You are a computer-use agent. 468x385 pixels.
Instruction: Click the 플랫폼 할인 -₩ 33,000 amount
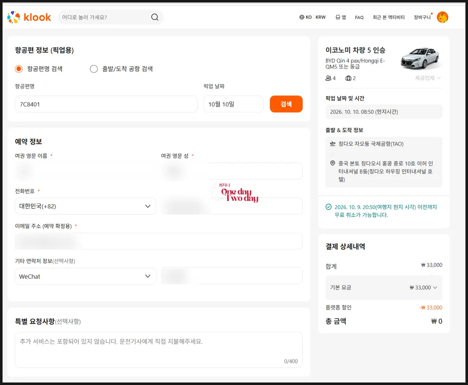point(430,307)
